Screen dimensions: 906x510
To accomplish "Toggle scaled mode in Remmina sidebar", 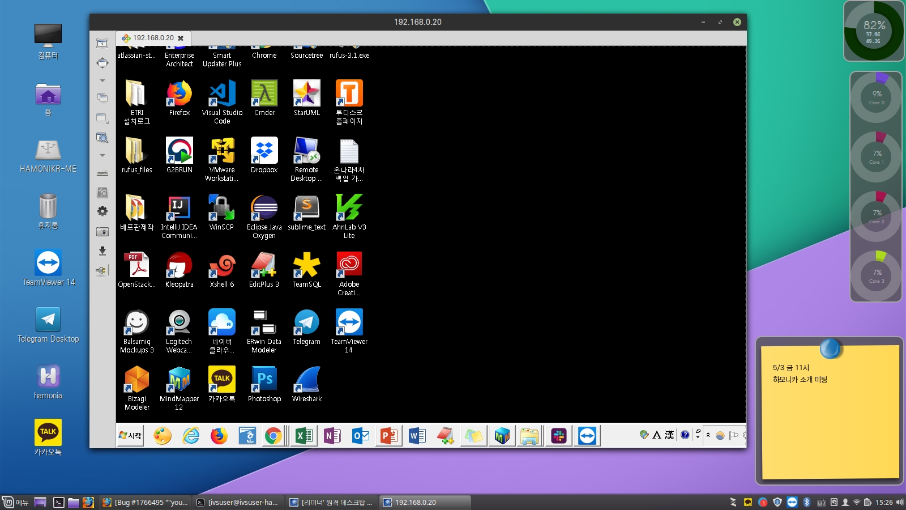I will [102, 138].
